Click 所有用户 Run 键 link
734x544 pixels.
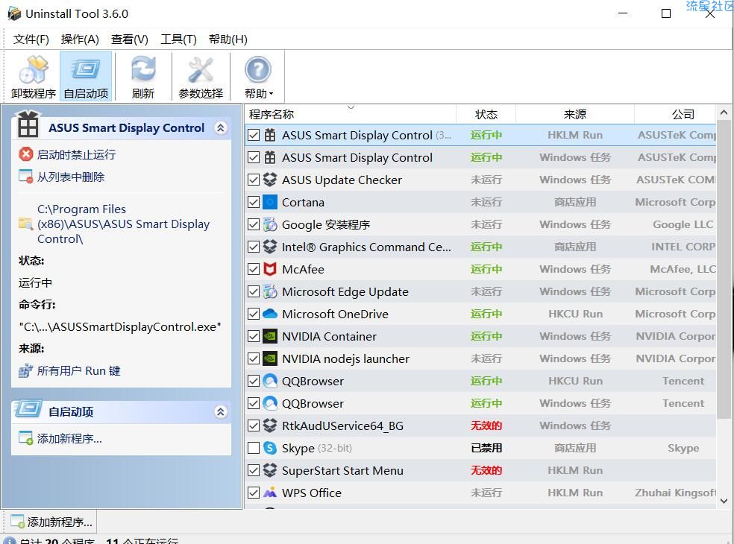(x=78, y=371)
